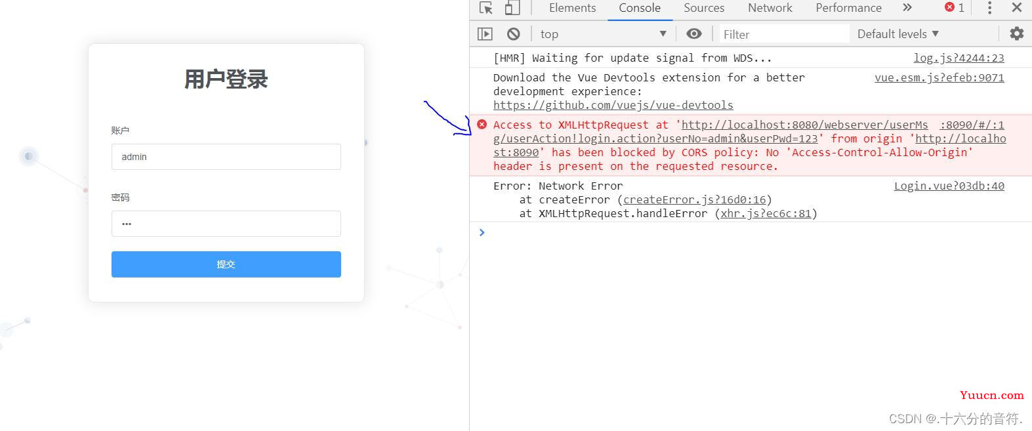Click the 账户 username input field

226,157
